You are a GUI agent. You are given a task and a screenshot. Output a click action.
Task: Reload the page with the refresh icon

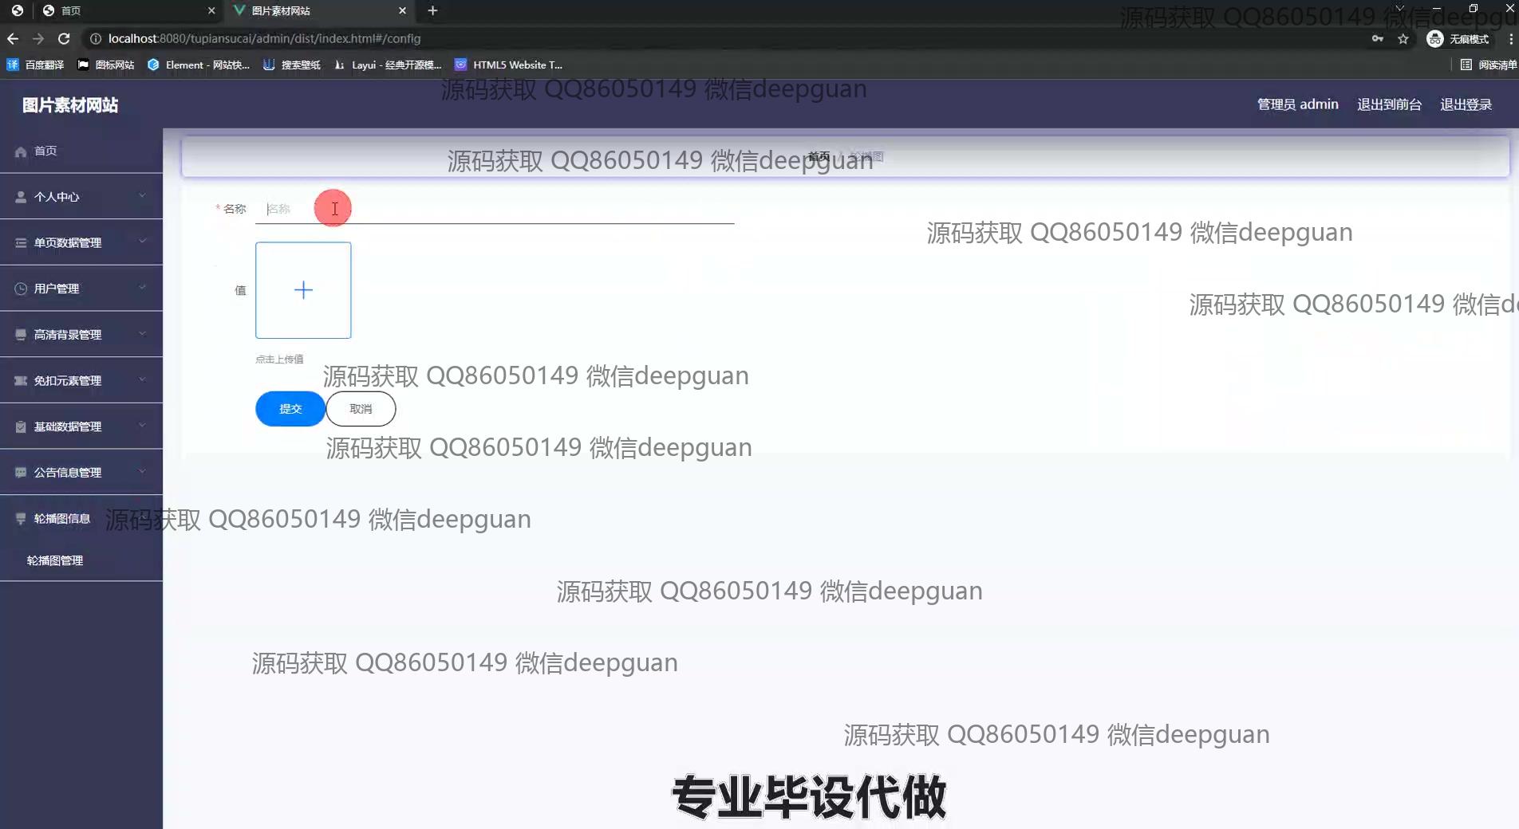pyautogui.click(x=64, y=38)
